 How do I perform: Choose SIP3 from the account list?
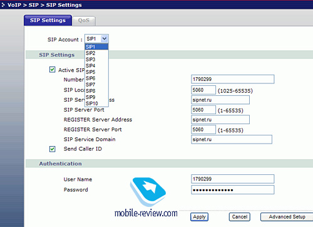[96, 60]
